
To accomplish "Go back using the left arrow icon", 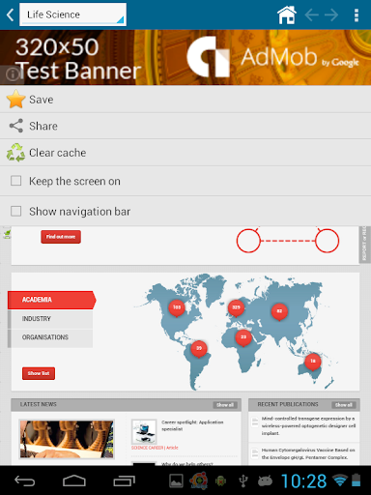I will (311, 15).
